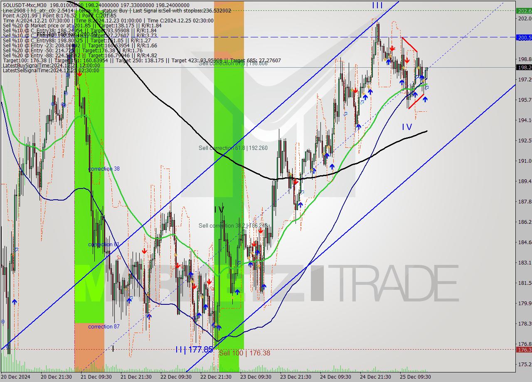
Task: Click the green 202.6 price tag
Action: [524, 11]
